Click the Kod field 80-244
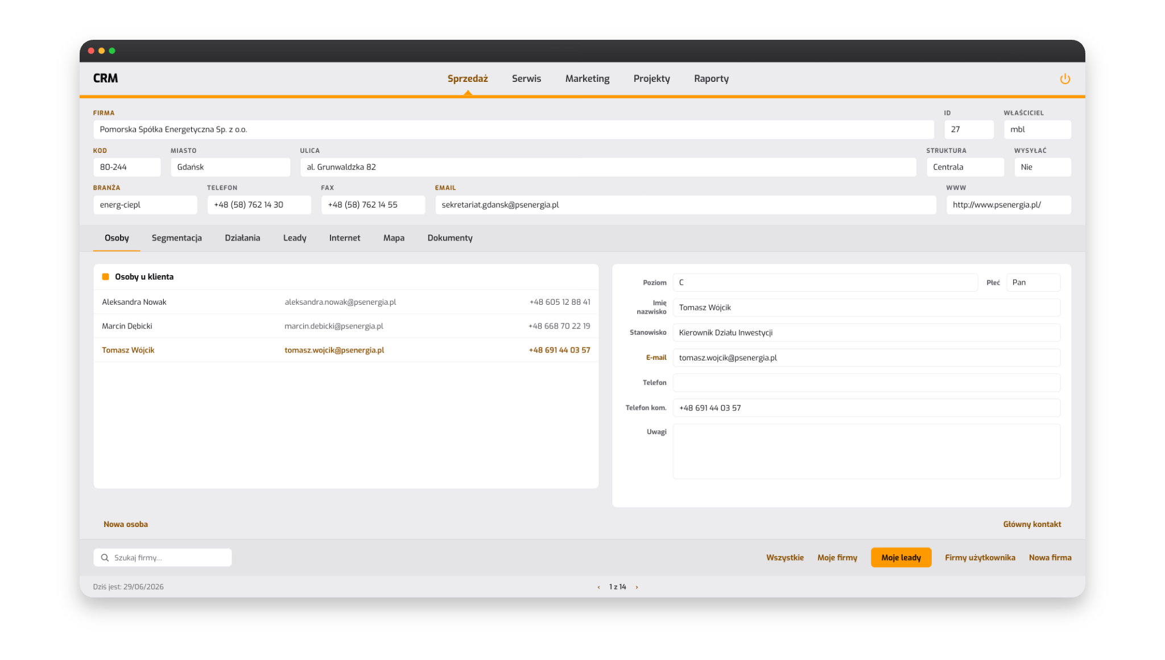Screen dimensions: 1165x660 (127, 167)
